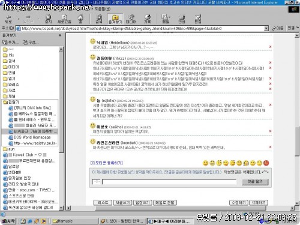Open the Media (미디어) toolbar icon
Image resolution: width=300 pixels, height=225 pixels.
pyautogui.click(x=131, y=19)
